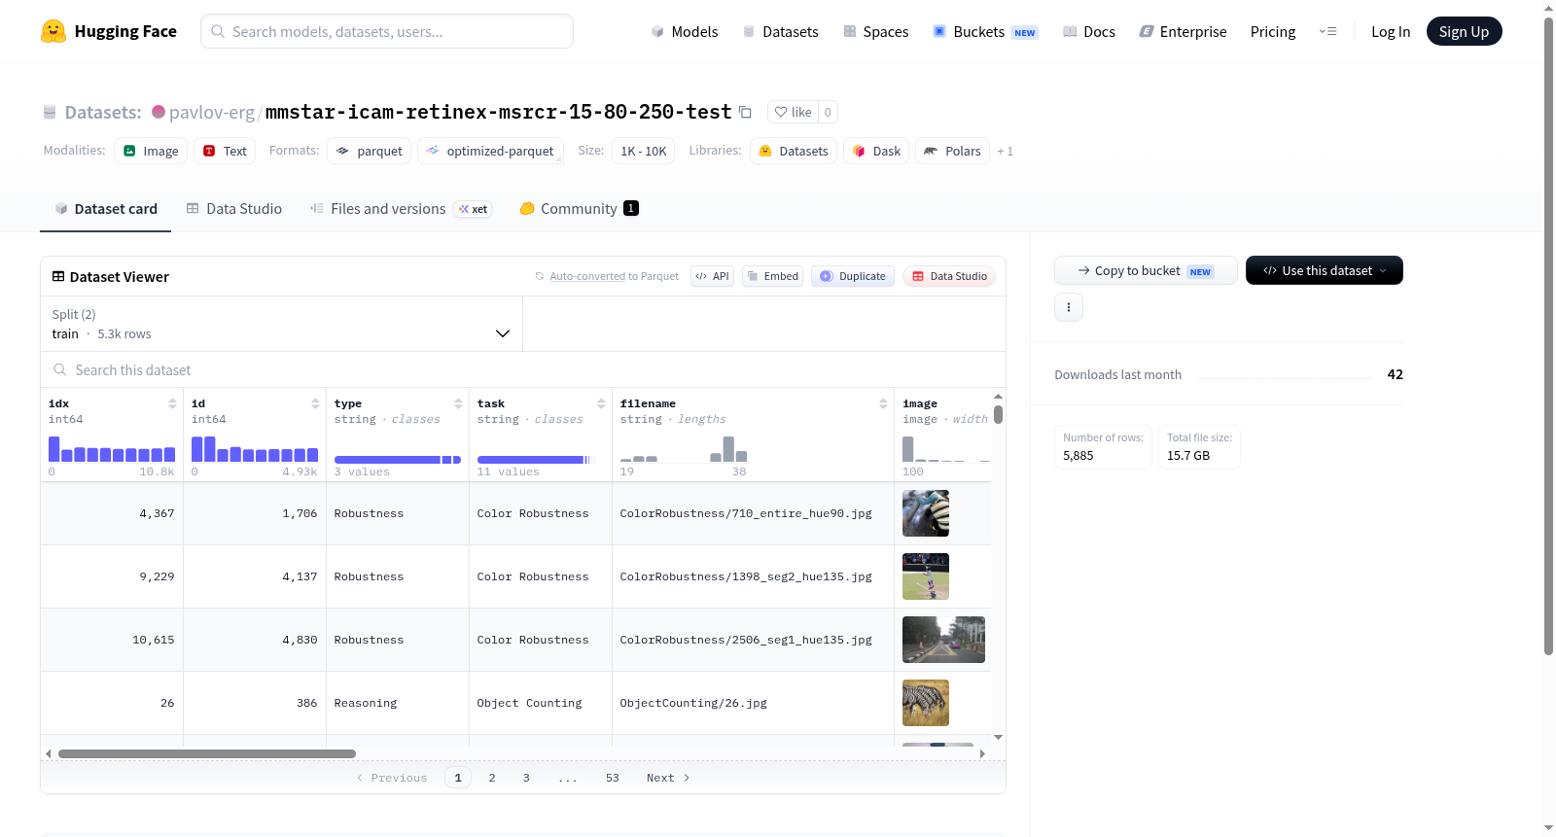Screen dimensions: 1556x837
Task: Click Copy to bucket button
Action: (x=1146, y=270)
